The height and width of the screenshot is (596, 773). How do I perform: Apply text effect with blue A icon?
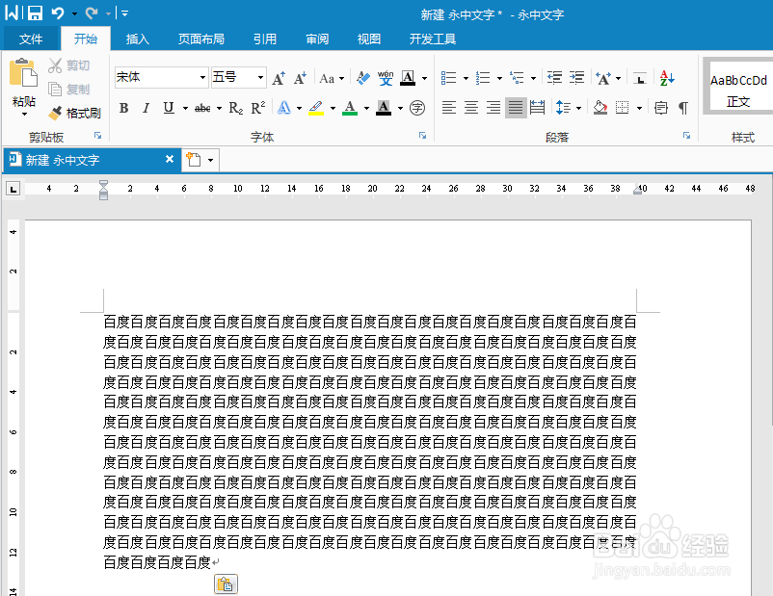[x=284, y=108]
